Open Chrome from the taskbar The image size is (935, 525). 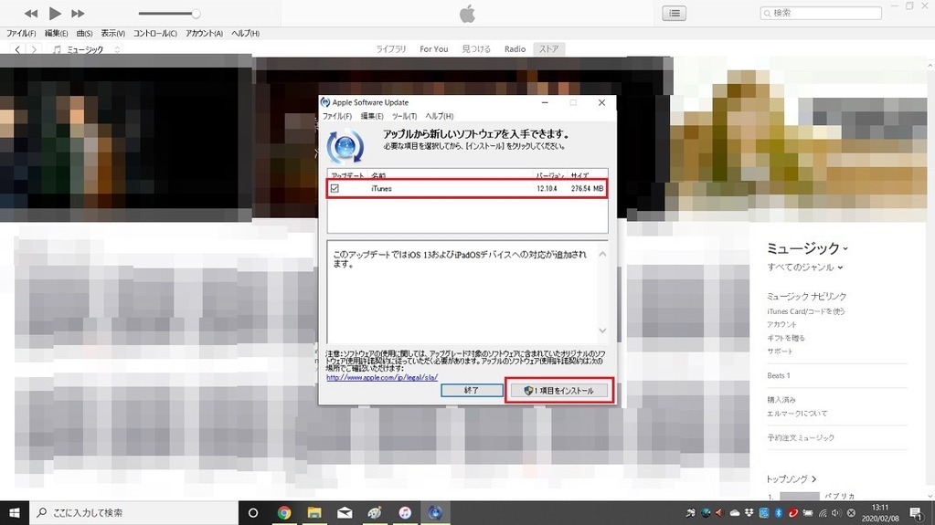[x=284, y=512]
